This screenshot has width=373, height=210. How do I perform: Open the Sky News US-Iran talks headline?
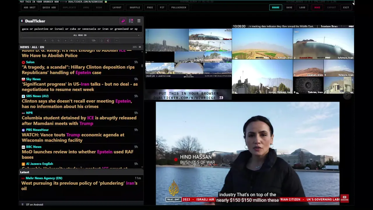[x=80, y=87]
